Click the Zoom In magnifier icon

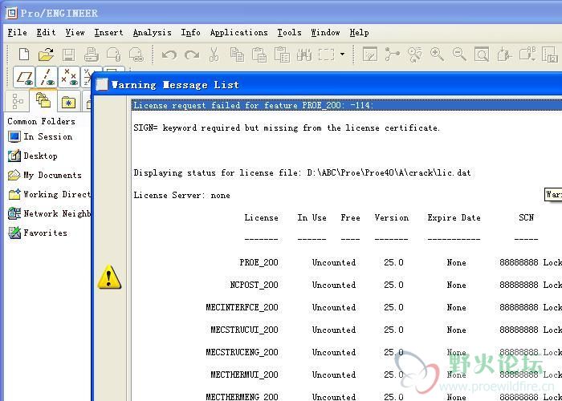(437, 55)
